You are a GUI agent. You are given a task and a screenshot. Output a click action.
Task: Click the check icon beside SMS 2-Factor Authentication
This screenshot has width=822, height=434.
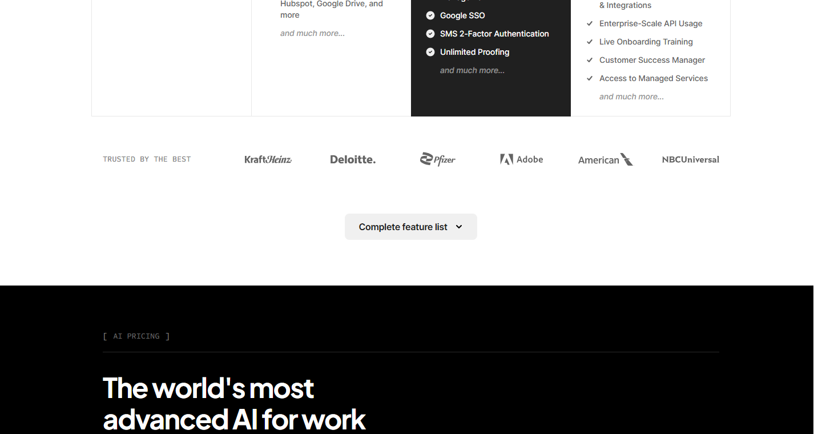[430, 34]
